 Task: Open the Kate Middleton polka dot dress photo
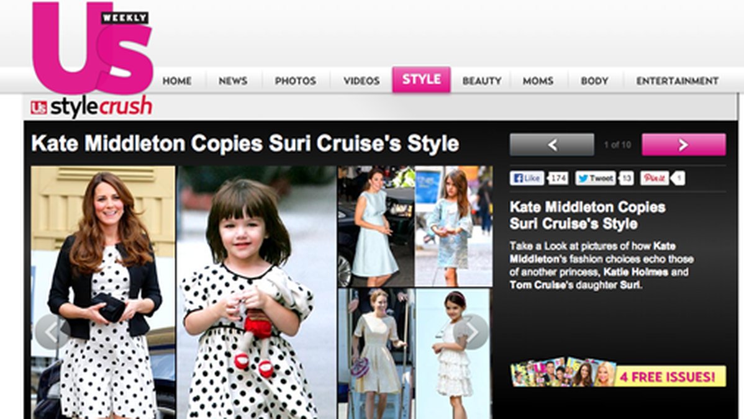click(103, 292)
